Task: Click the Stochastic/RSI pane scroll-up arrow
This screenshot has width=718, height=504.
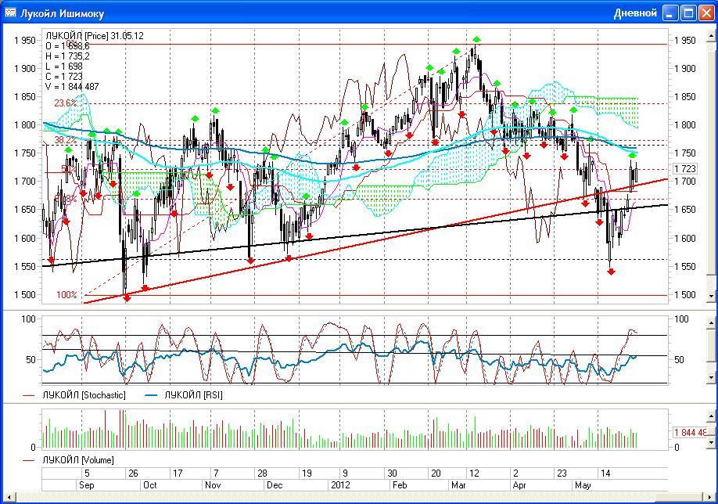Action: pos(712,323)
